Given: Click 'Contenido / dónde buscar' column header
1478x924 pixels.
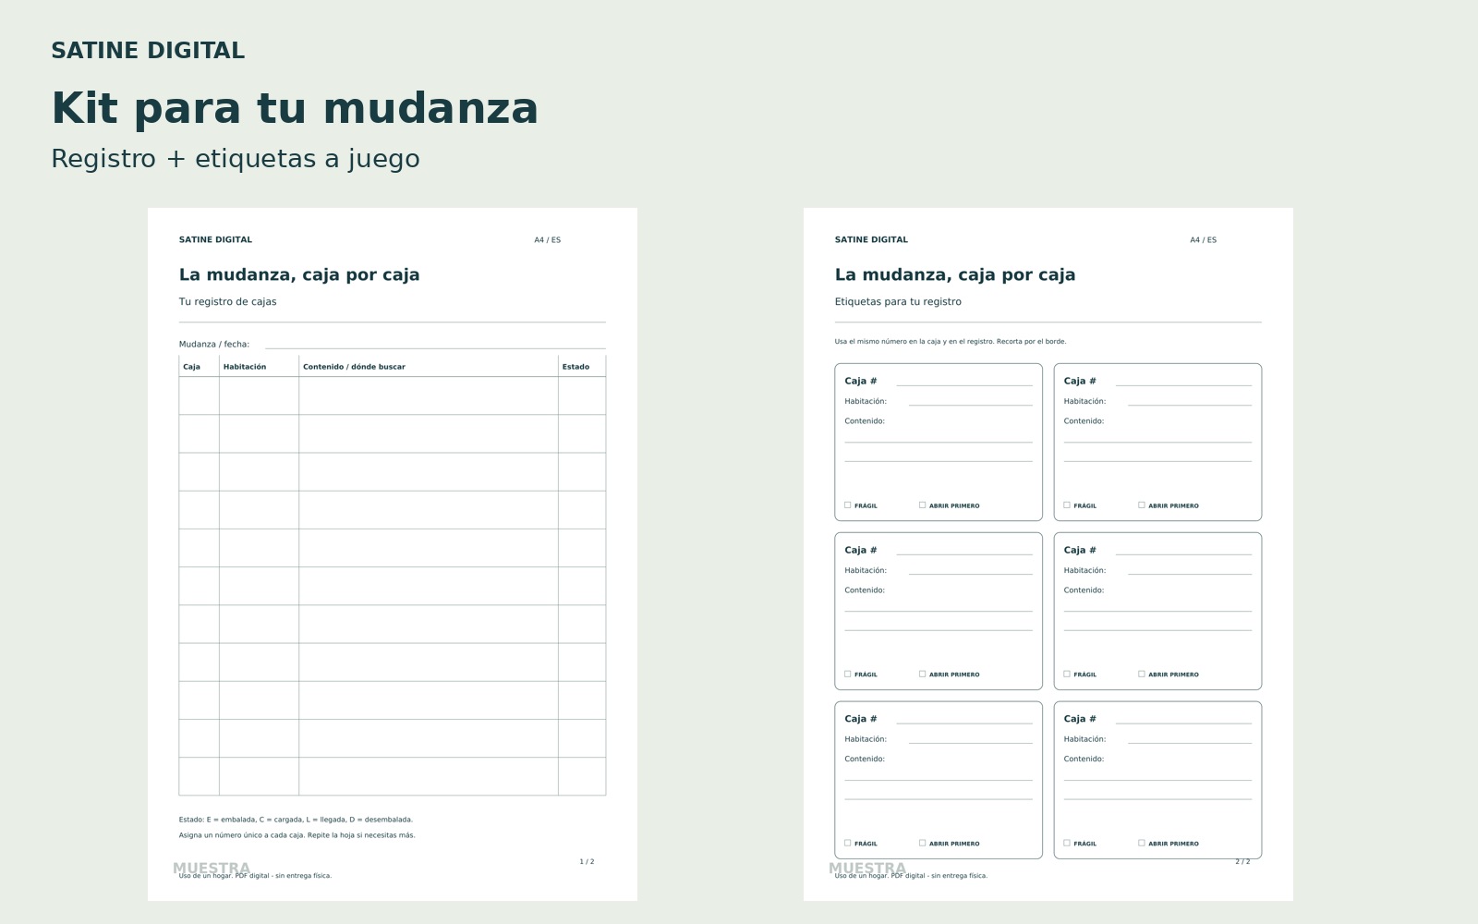Looking at the screenshot, I should tap(354, 367).
